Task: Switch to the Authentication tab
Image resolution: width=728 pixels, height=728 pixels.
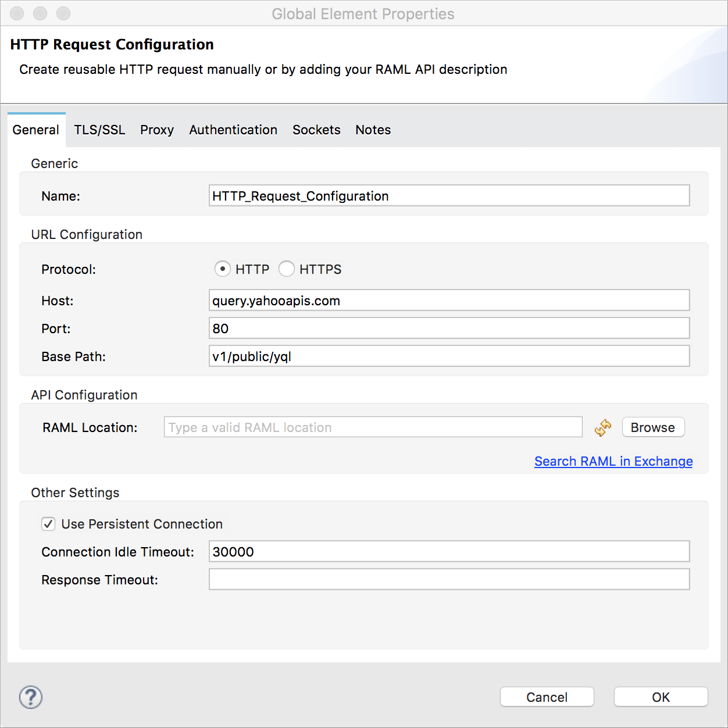Action: [x=233, y=130]
